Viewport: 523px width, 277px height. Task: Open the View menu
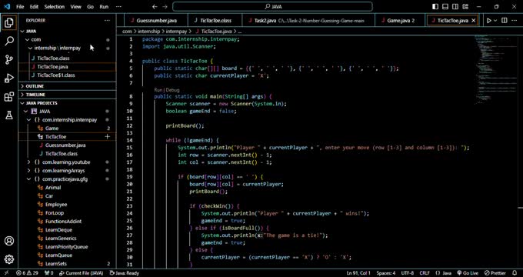[75, 7]
